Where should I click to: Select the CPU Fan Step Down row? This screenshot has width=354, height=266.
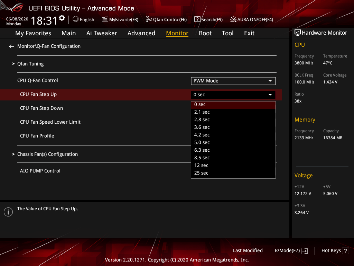pyautogui.click(x=41, y=108)
